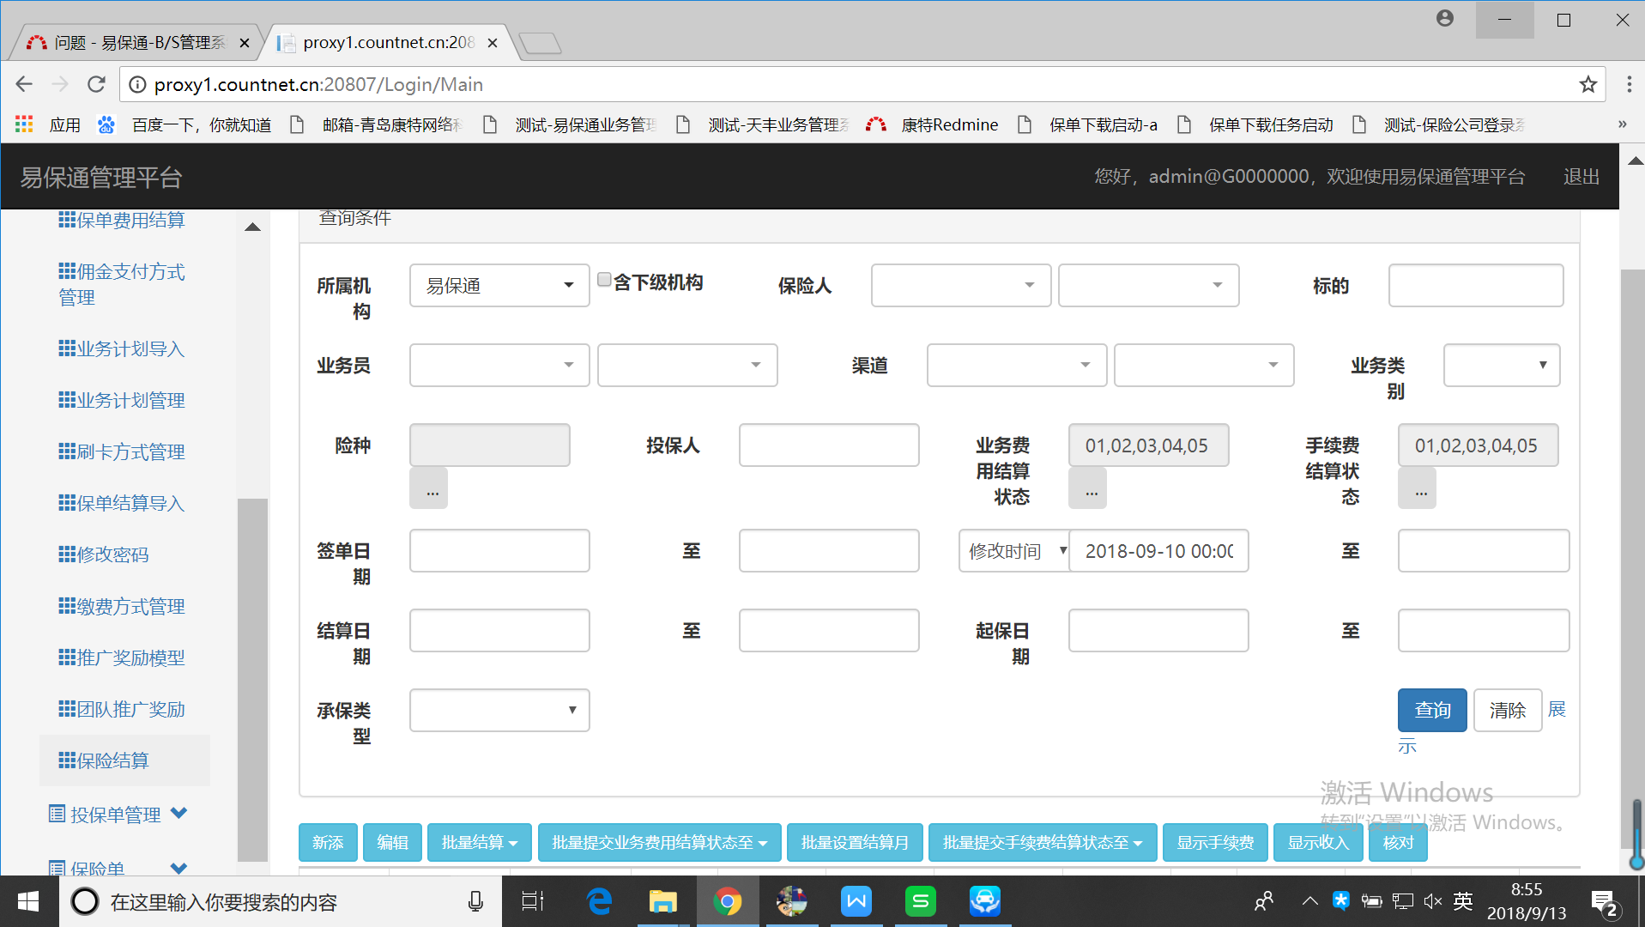Open 佣金支付方式管理 in the sidebar
1645x927 pixels.
(122, 285)
